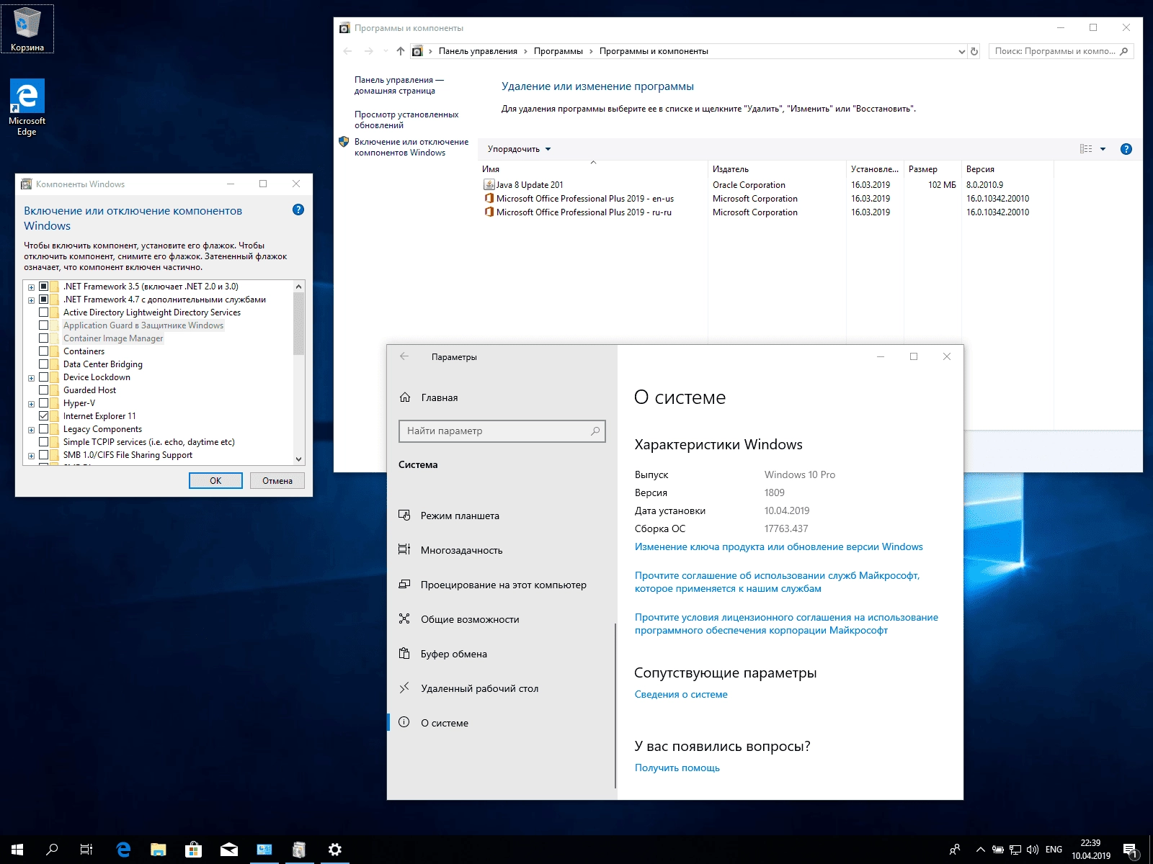Select Проецирование на этот компьютер item

501,585
